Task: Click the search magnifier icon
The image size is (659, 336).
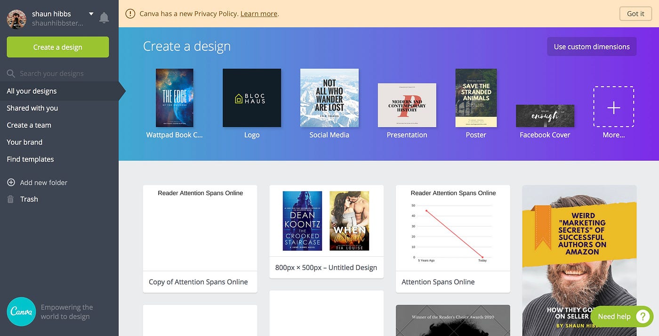Action: click(11, 74)
